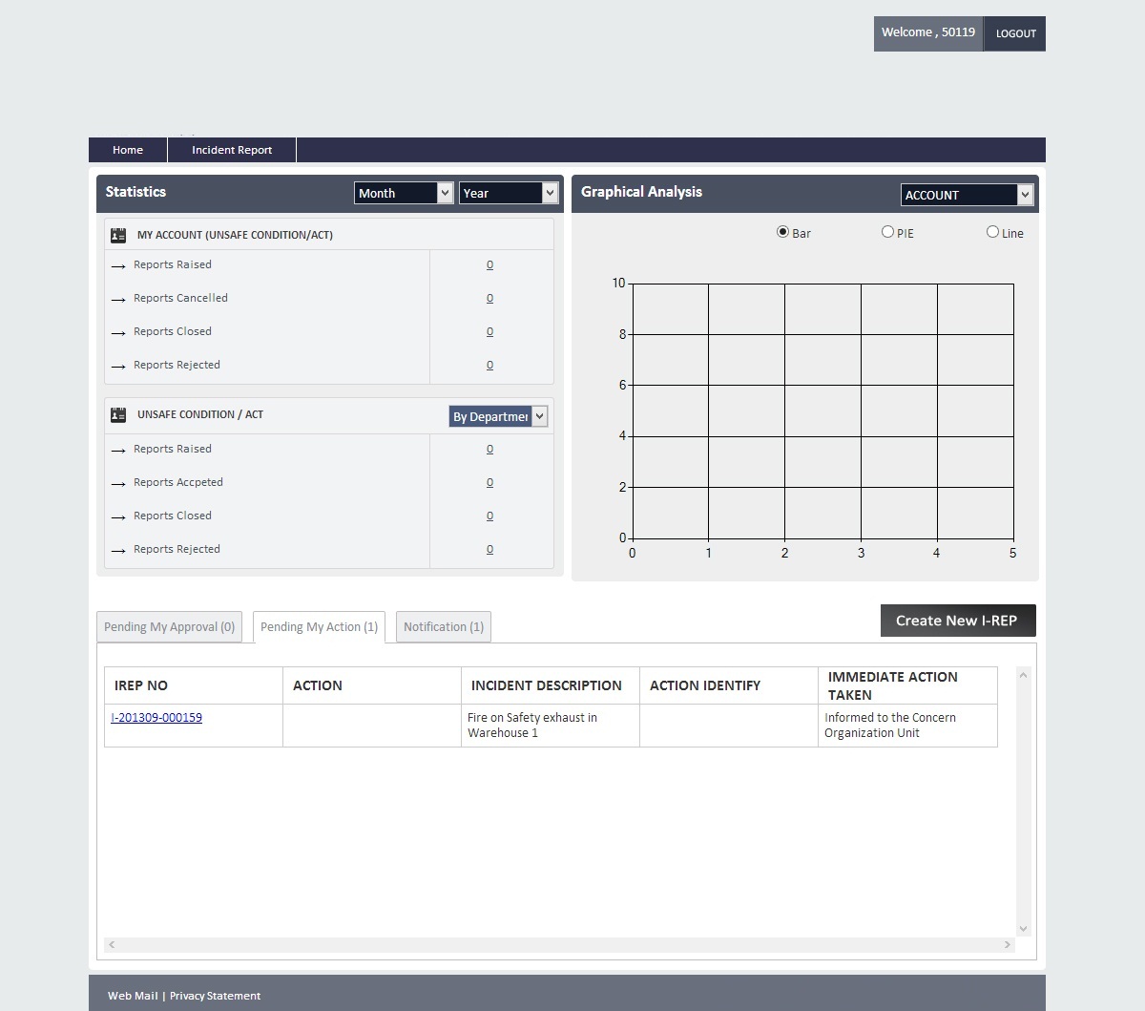Click the ACTION IDENTIFY column header

(729, 685)
